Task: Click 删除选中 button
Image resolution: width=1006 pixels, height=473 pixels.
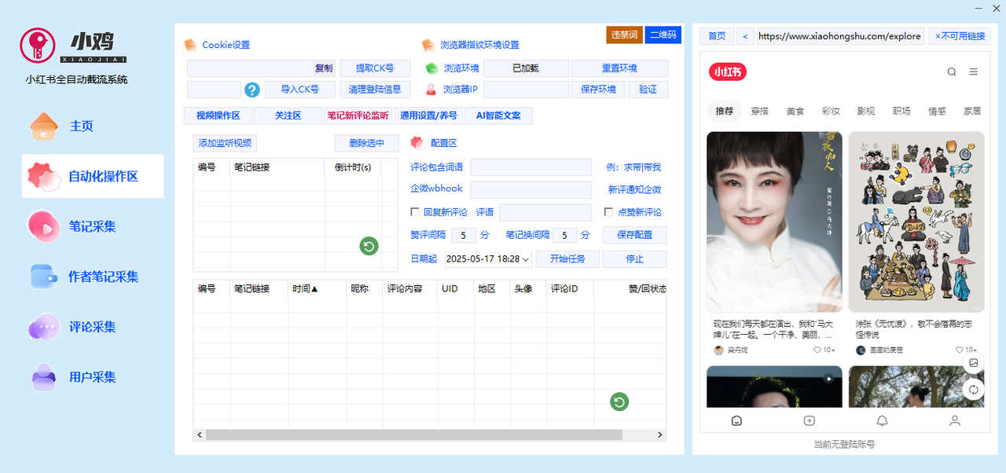Action: pos(367,143)
